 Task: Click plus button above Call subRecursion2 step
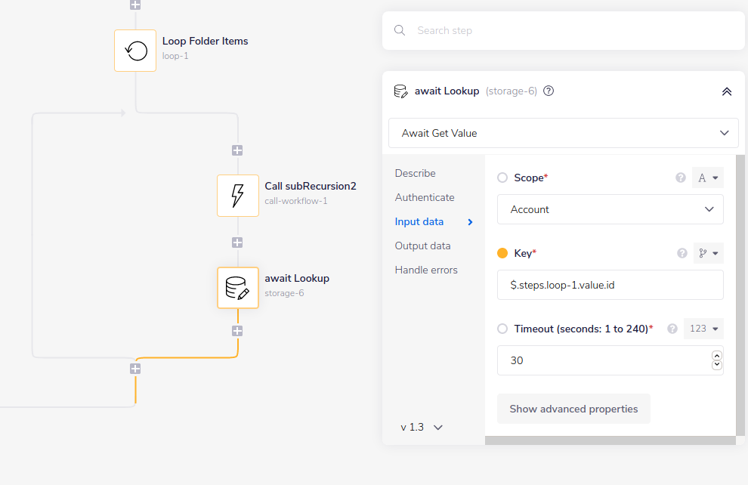click(x=237, y=150)
